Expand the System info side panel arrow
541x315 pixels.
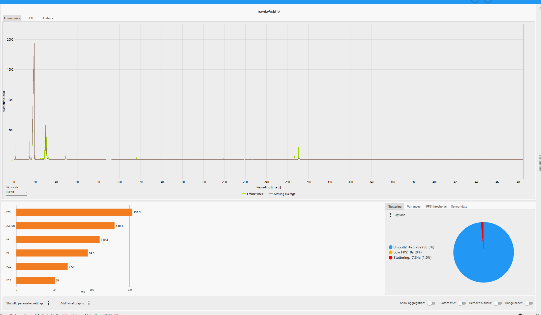(x=540, y=8)
